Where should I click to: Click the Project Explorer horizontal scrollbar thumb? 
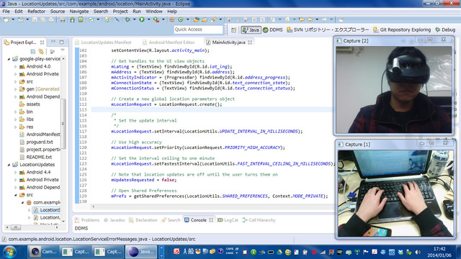(16, 227)
